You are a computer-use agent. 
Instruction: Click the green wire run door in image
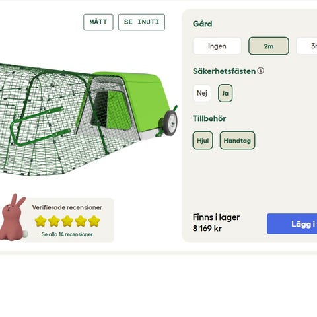pos(41,126)
